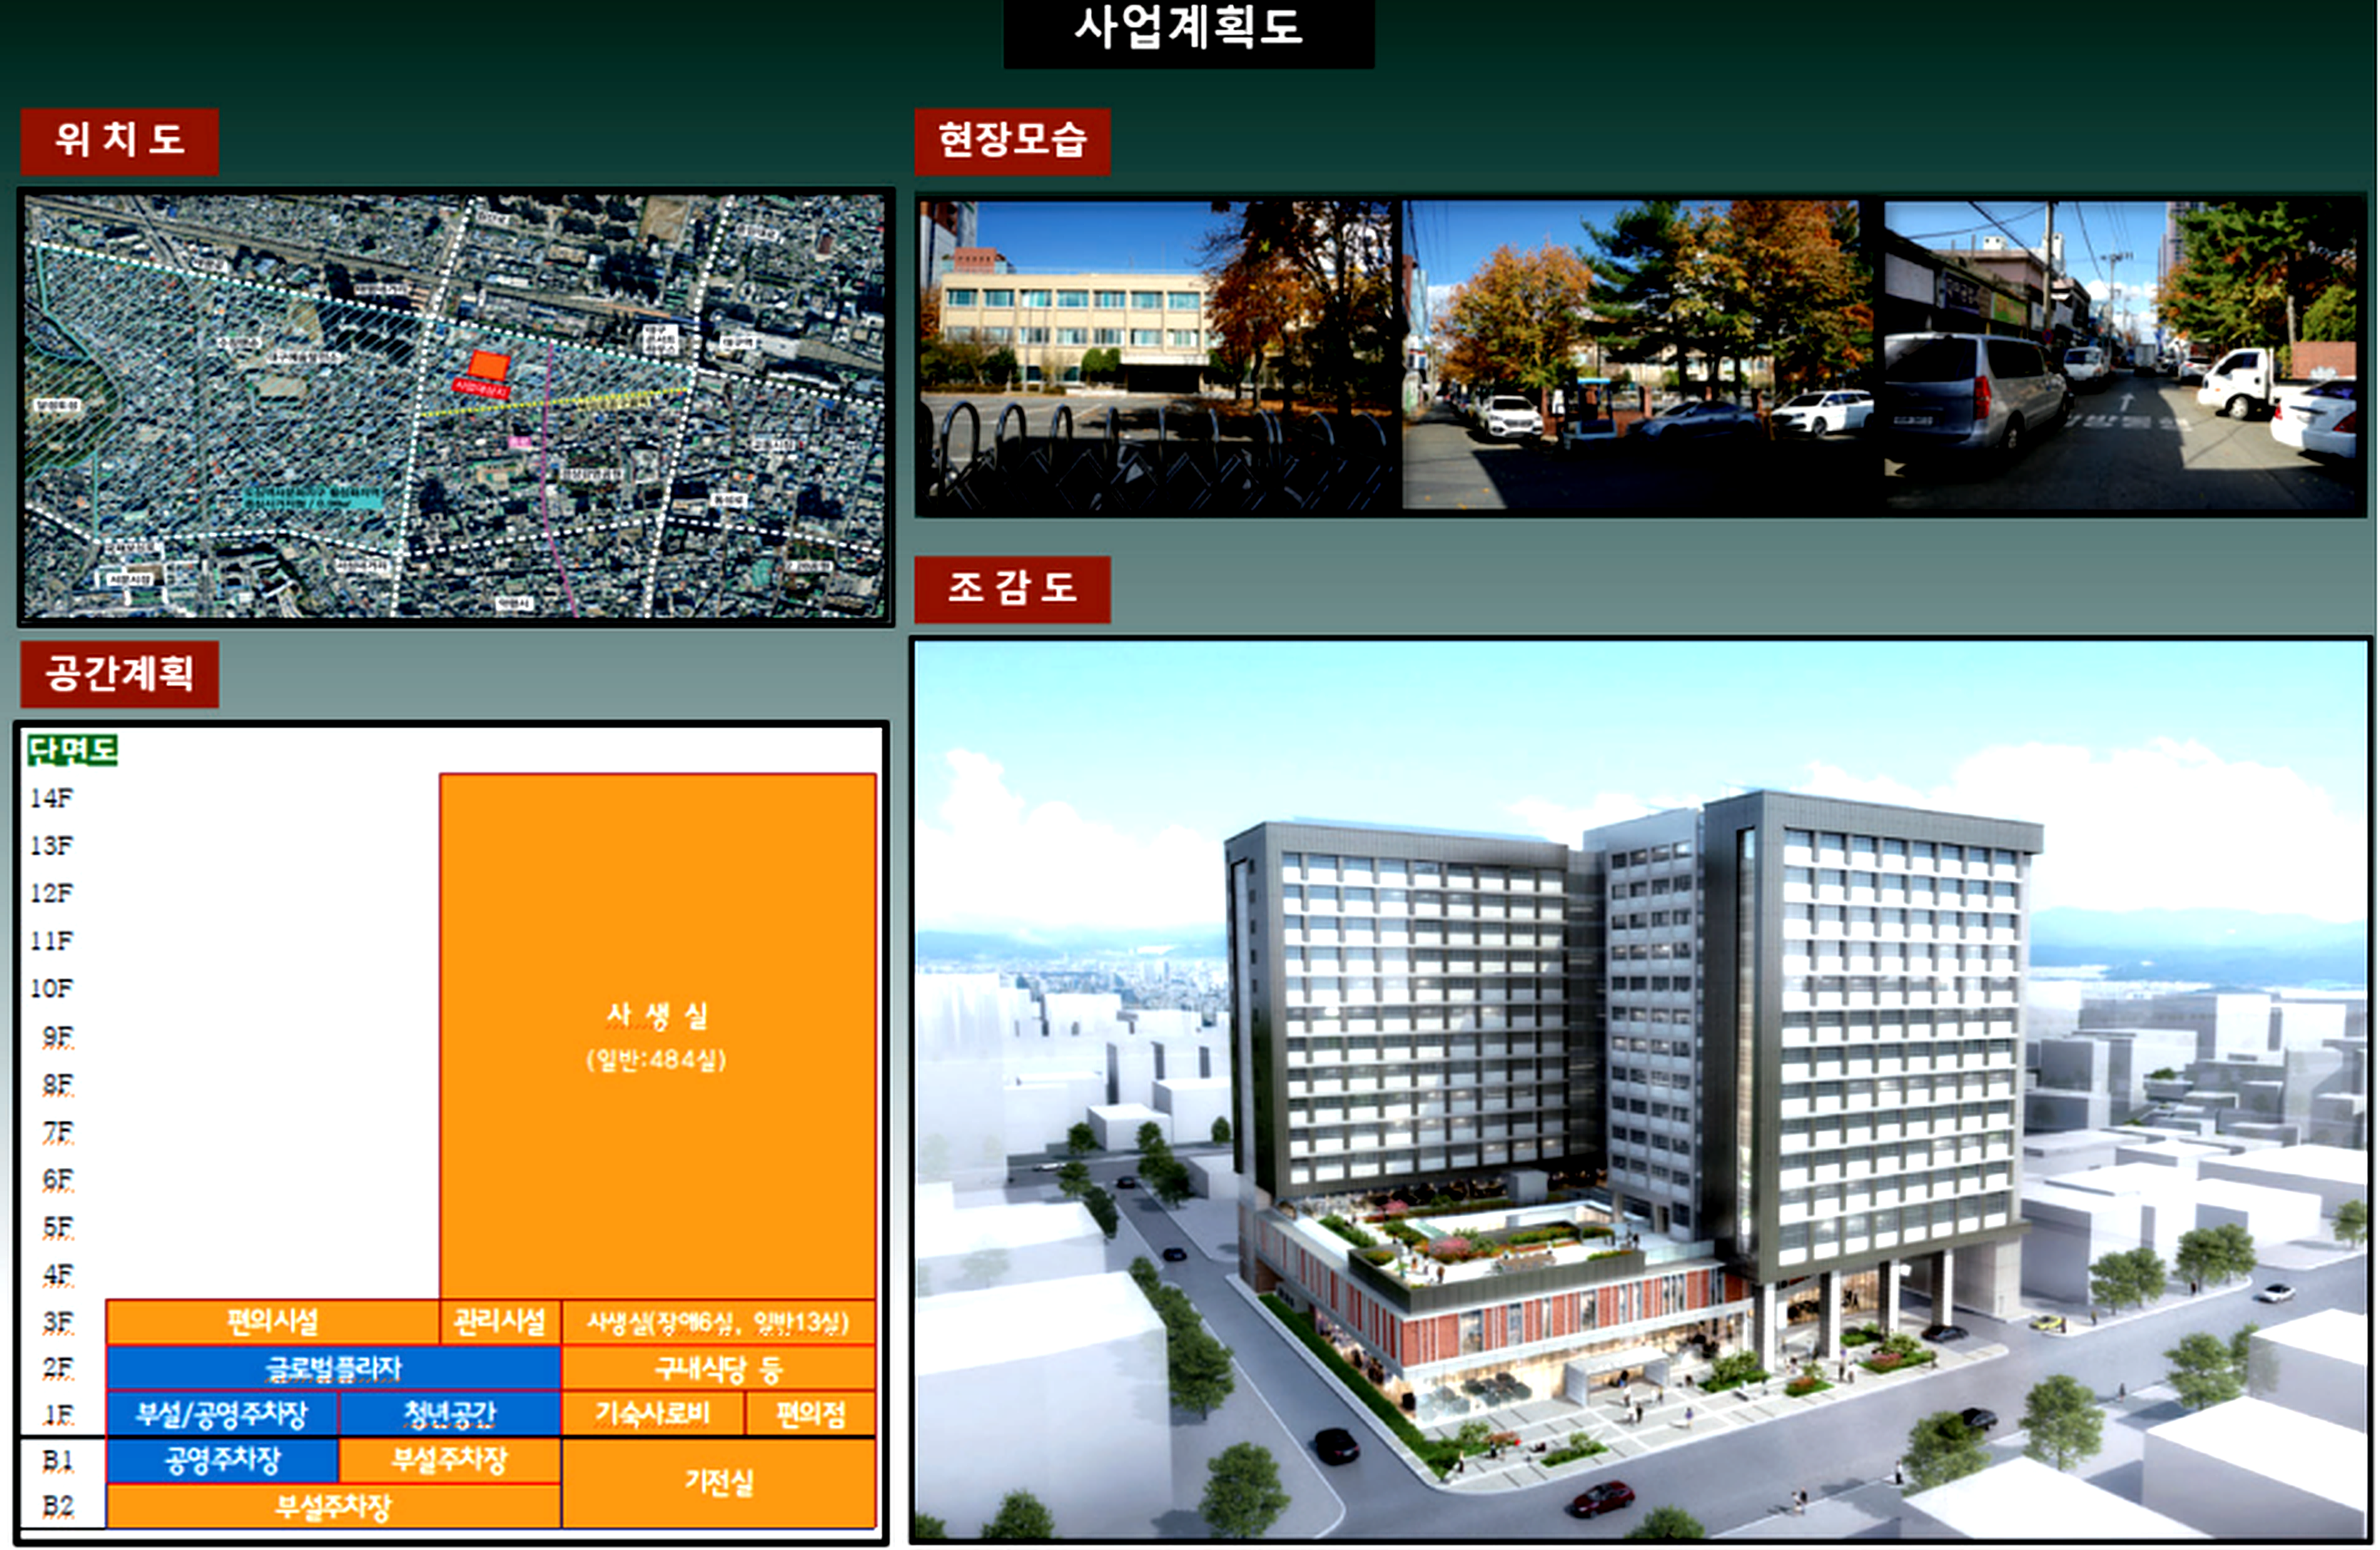Select the 현장모습 section label
The height and width of the screenshot is (1550, 2380).
(1012, 140)
